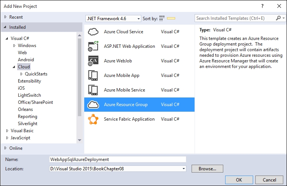Select Silverlight category
Image resolution: width=287 pixels, height=186 pixels.
pyautogui.click(x=28, y=124)
